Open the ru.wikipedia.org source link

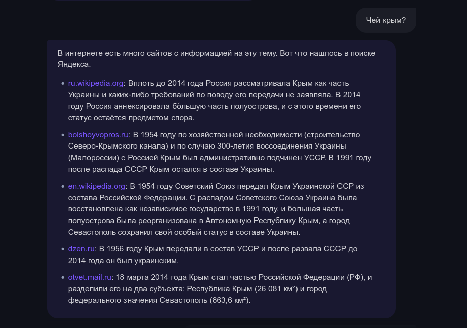click(96, 83)
